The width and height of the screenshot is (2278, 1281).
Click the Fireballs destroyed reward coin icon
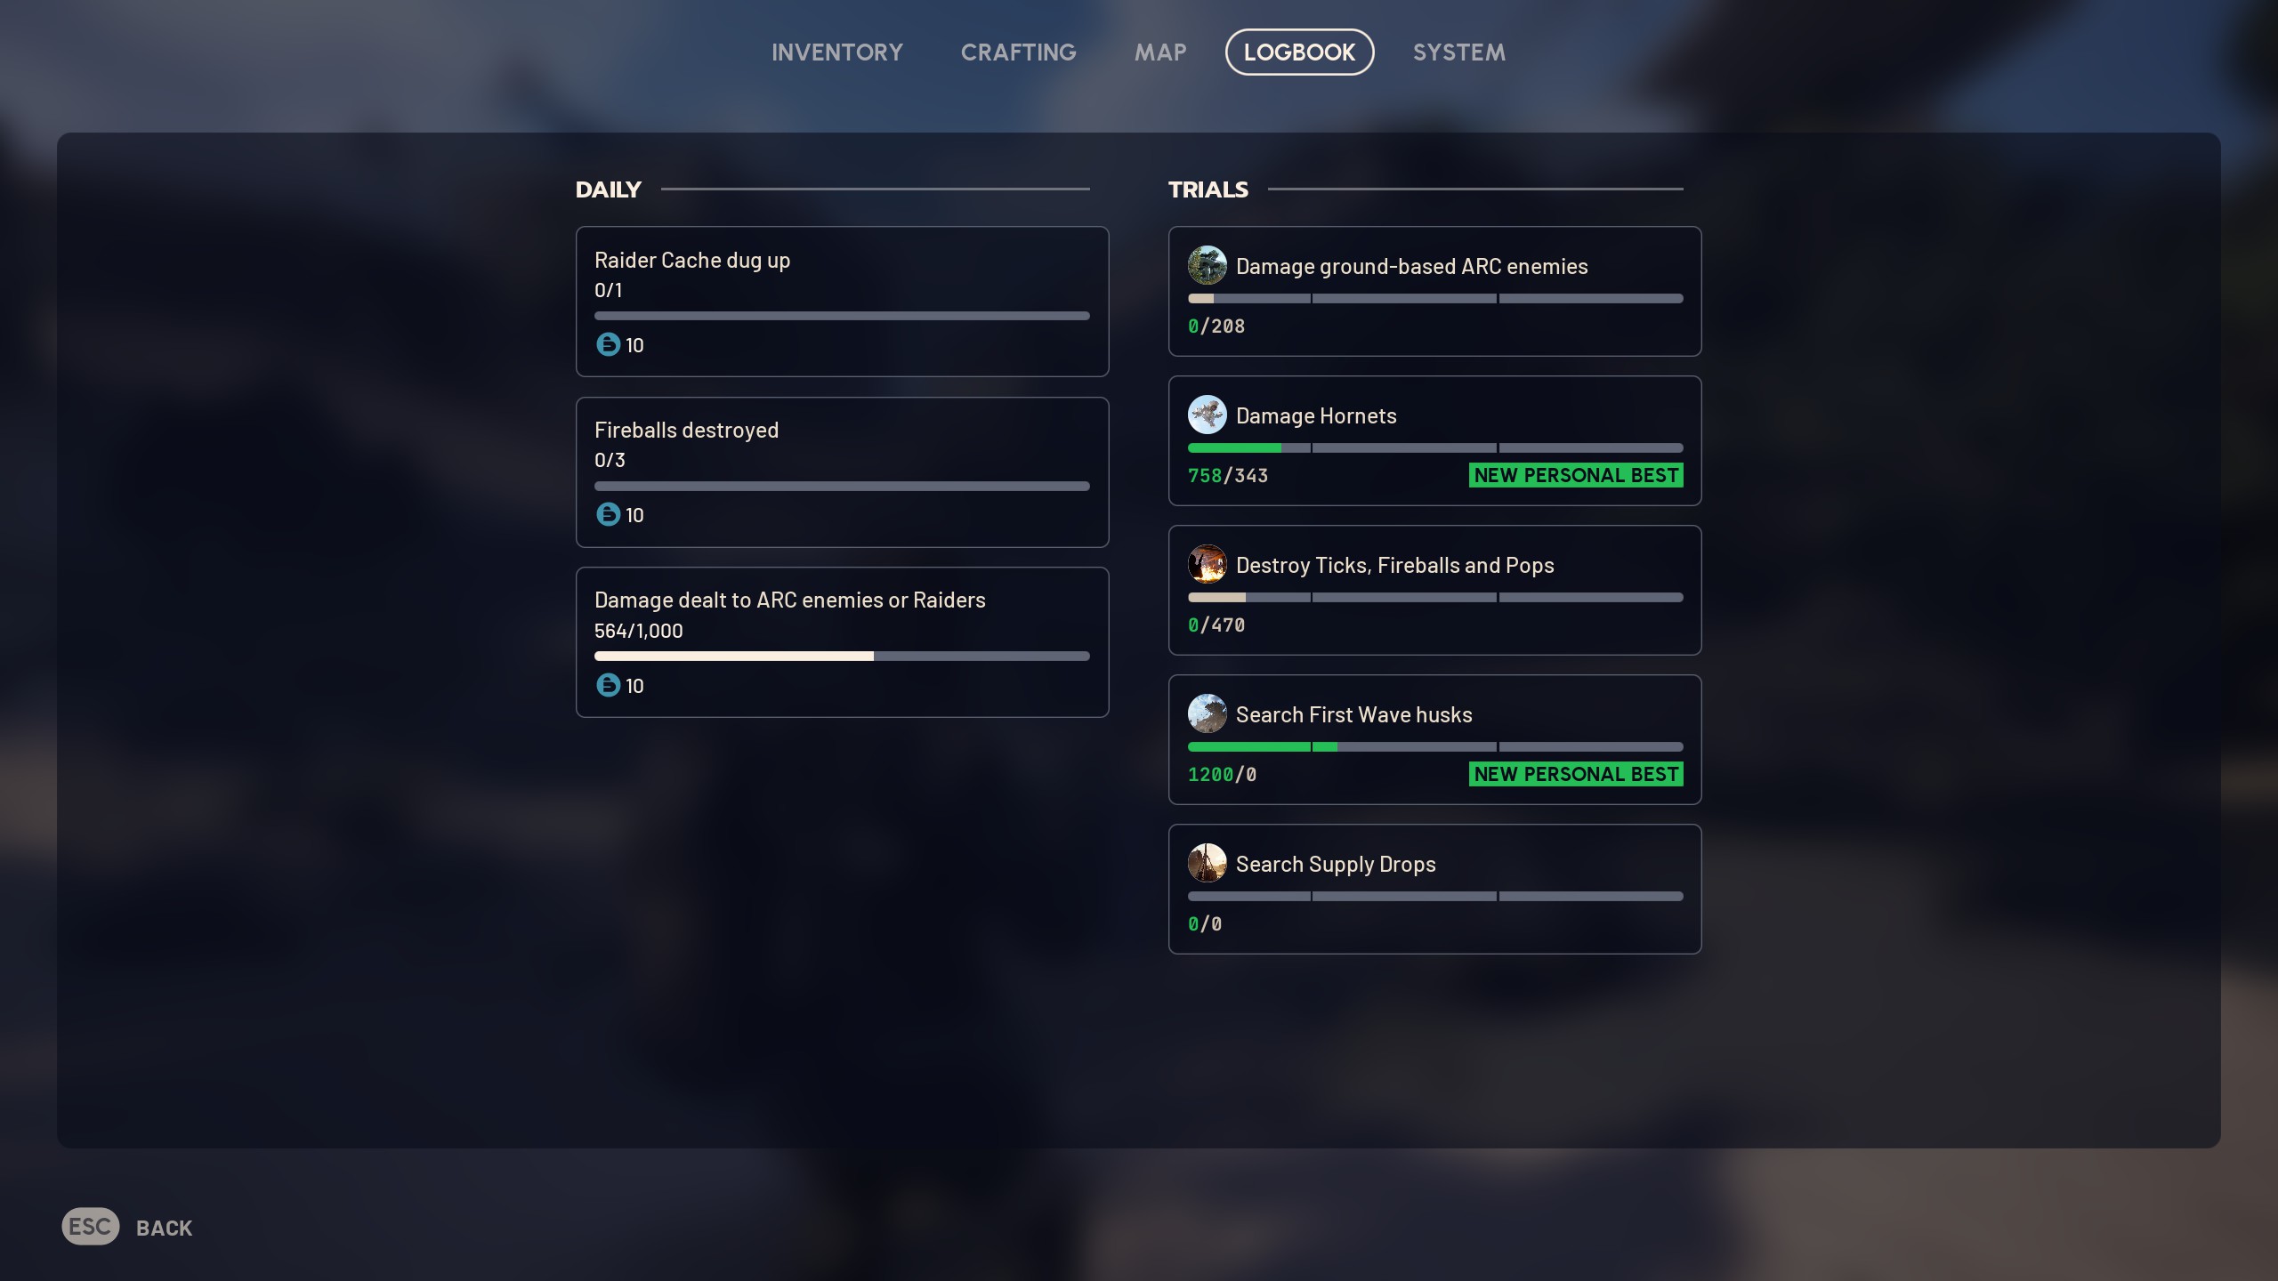[608, 514]
